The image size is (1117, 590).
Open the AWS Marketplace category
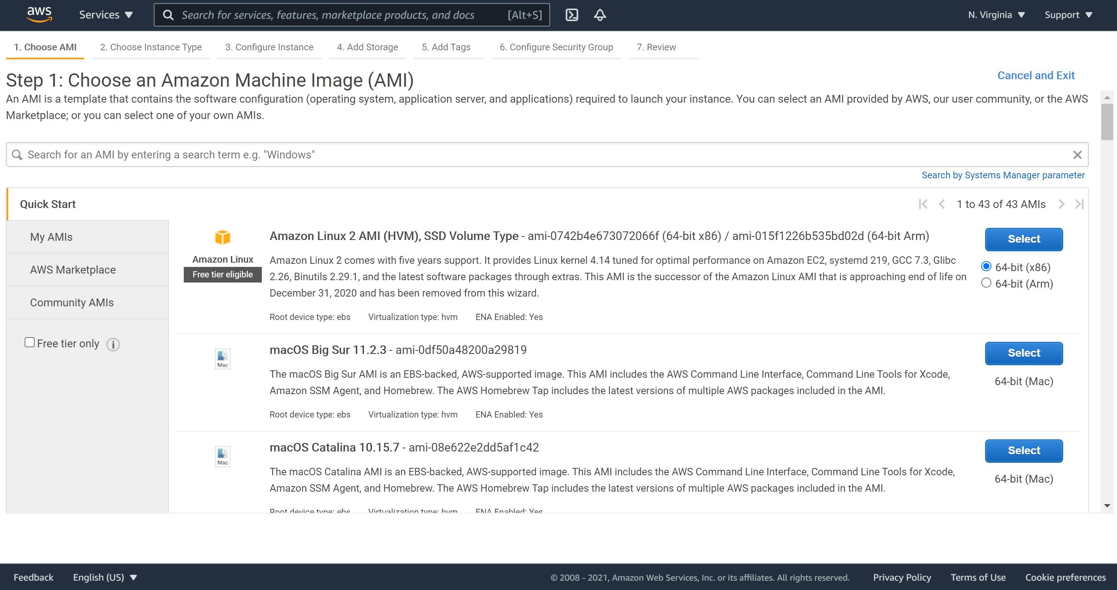click(x=88, y=269)
